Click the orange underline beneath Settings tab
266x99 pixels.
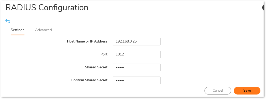pyautogui.click(x=18, y=35)
